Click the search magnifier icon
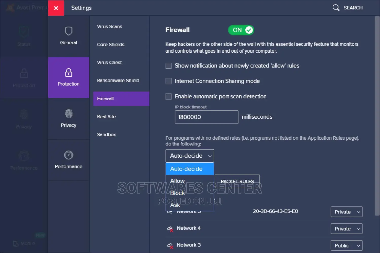 point(336,8)
